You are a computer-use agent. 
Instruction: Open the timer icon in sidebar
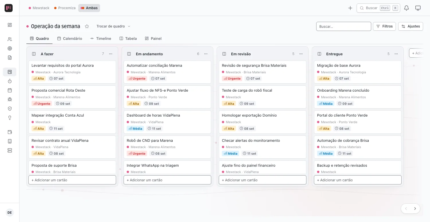click(x=10, y=81)
